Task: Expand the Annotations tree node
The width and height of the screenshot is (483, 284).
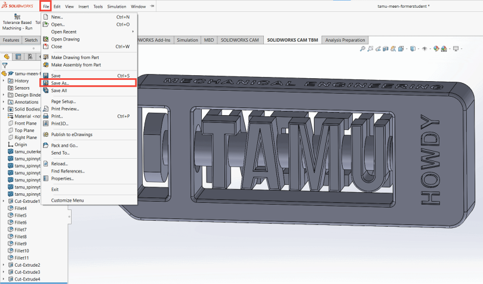Action: point(4,102)
